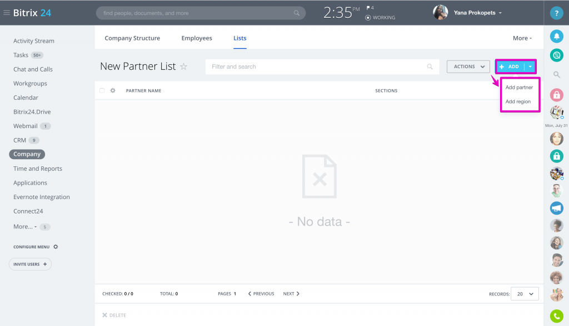Click the 2:35 PM clock display
The width and height of the screenshot is (569, 326).
pos(341,13)
